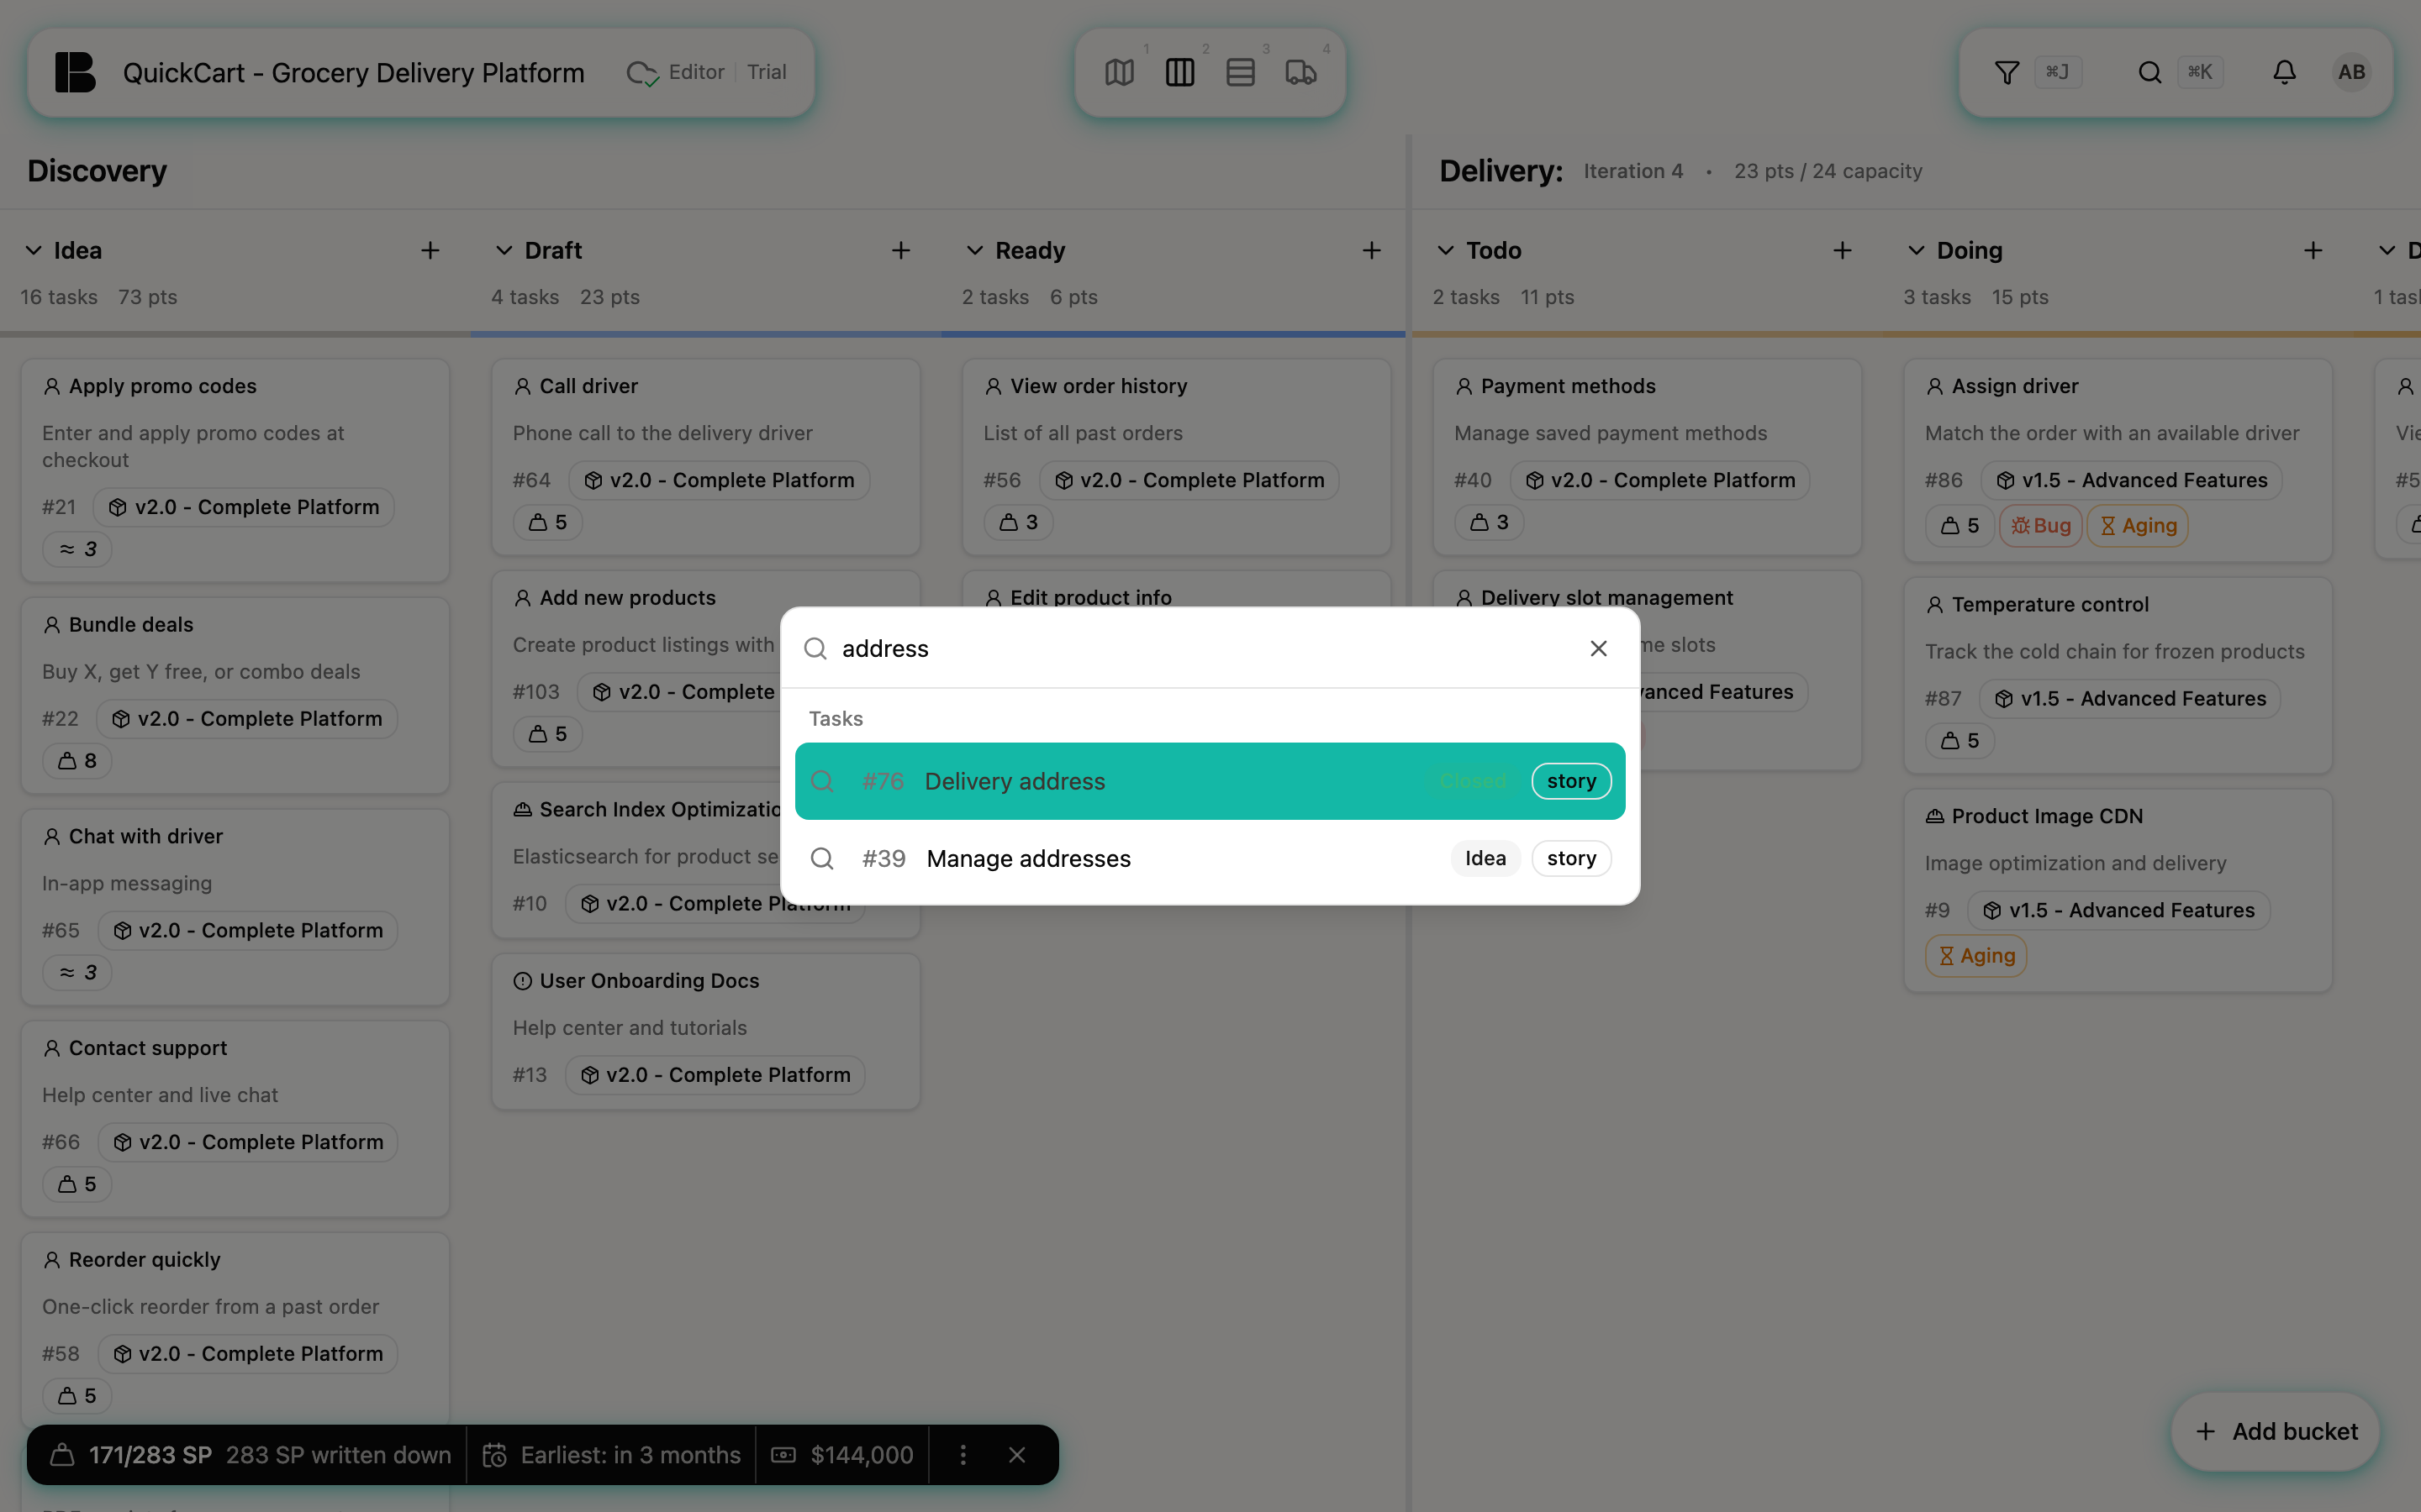Click the weight icon beside 171/283 SP
Viewport: 2421px width, 1512px height.
click(62, 1455)
